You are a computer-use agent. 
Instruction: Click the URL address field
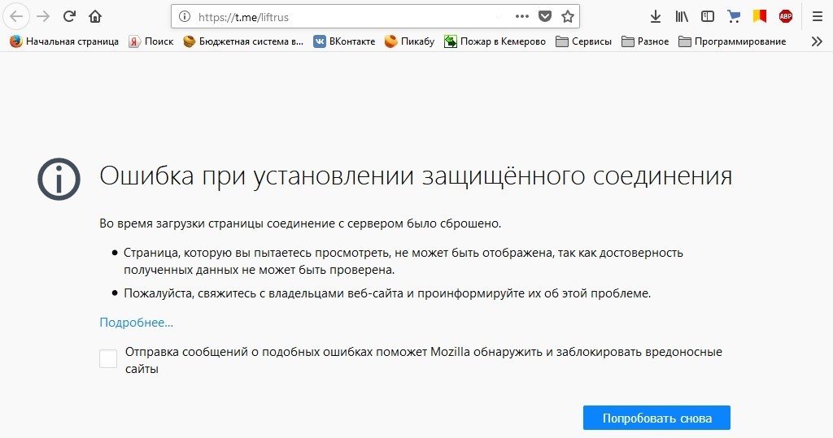pos(342,16)
